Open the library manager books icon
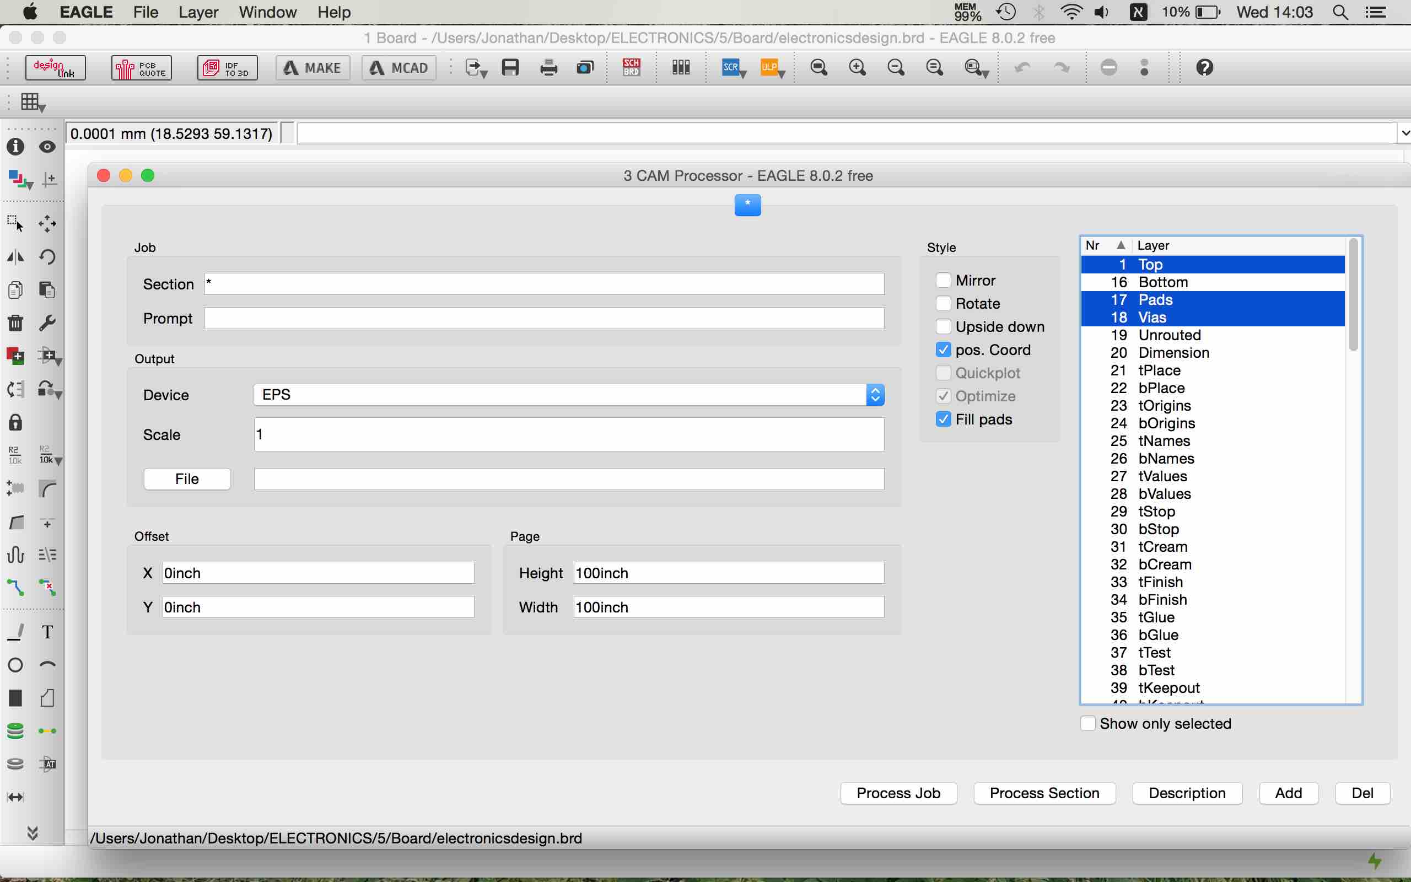This screenshot has width=1411, height=882. 681,67
